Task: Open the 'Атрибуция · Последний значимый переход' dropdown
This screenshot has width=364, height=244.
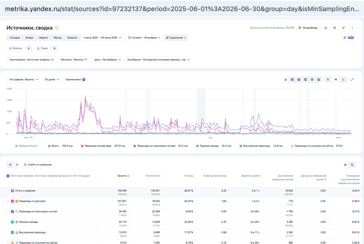Action: pyautogui.click(x=158, y=60)
